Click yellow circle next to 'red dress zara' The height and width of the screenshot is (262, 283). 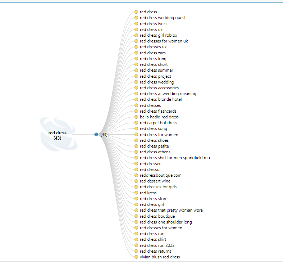[x=136, y=53]
